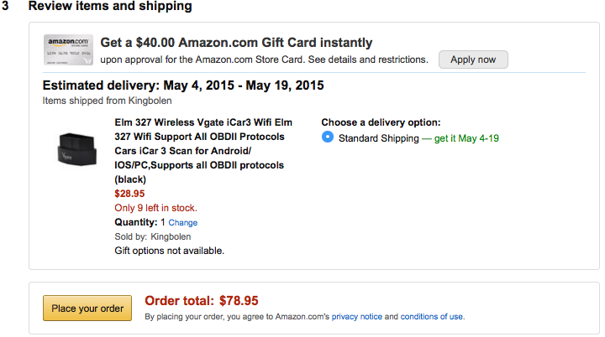Screen dimensions: 605x337
Task: Click the Amazon.com Store Card image
Action: [67, 50]
